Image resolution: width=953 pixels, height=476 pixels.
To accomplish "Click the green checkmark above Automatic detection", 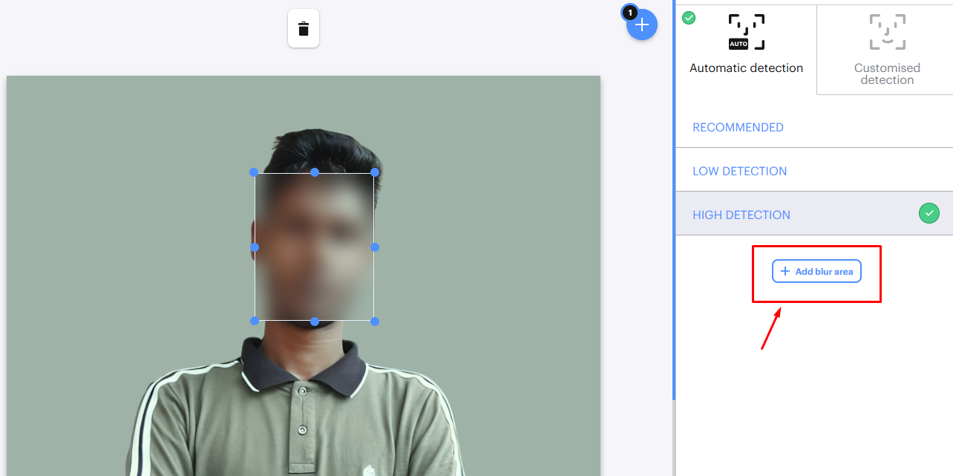I will click(x=688, y=17).
